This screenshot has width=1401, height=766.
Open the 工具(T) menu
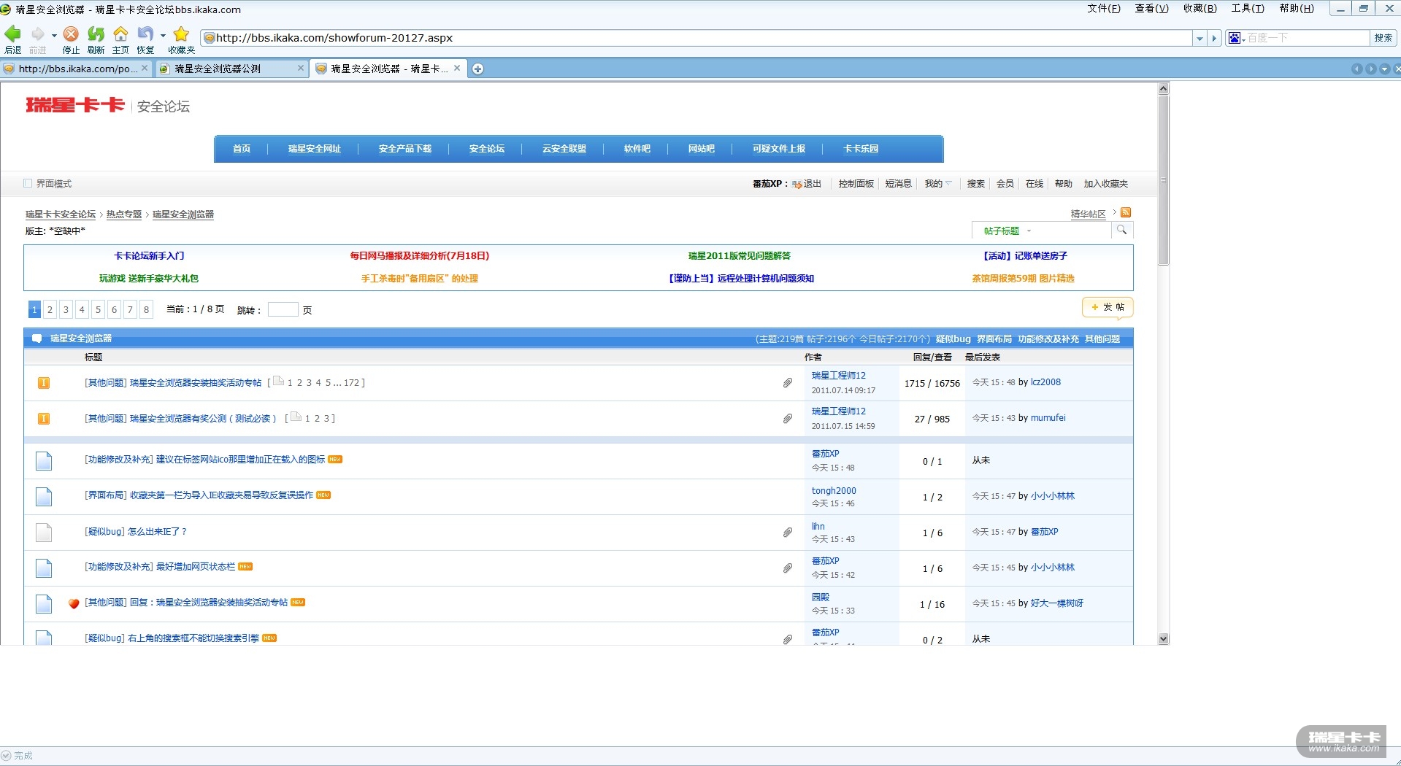1247,9
